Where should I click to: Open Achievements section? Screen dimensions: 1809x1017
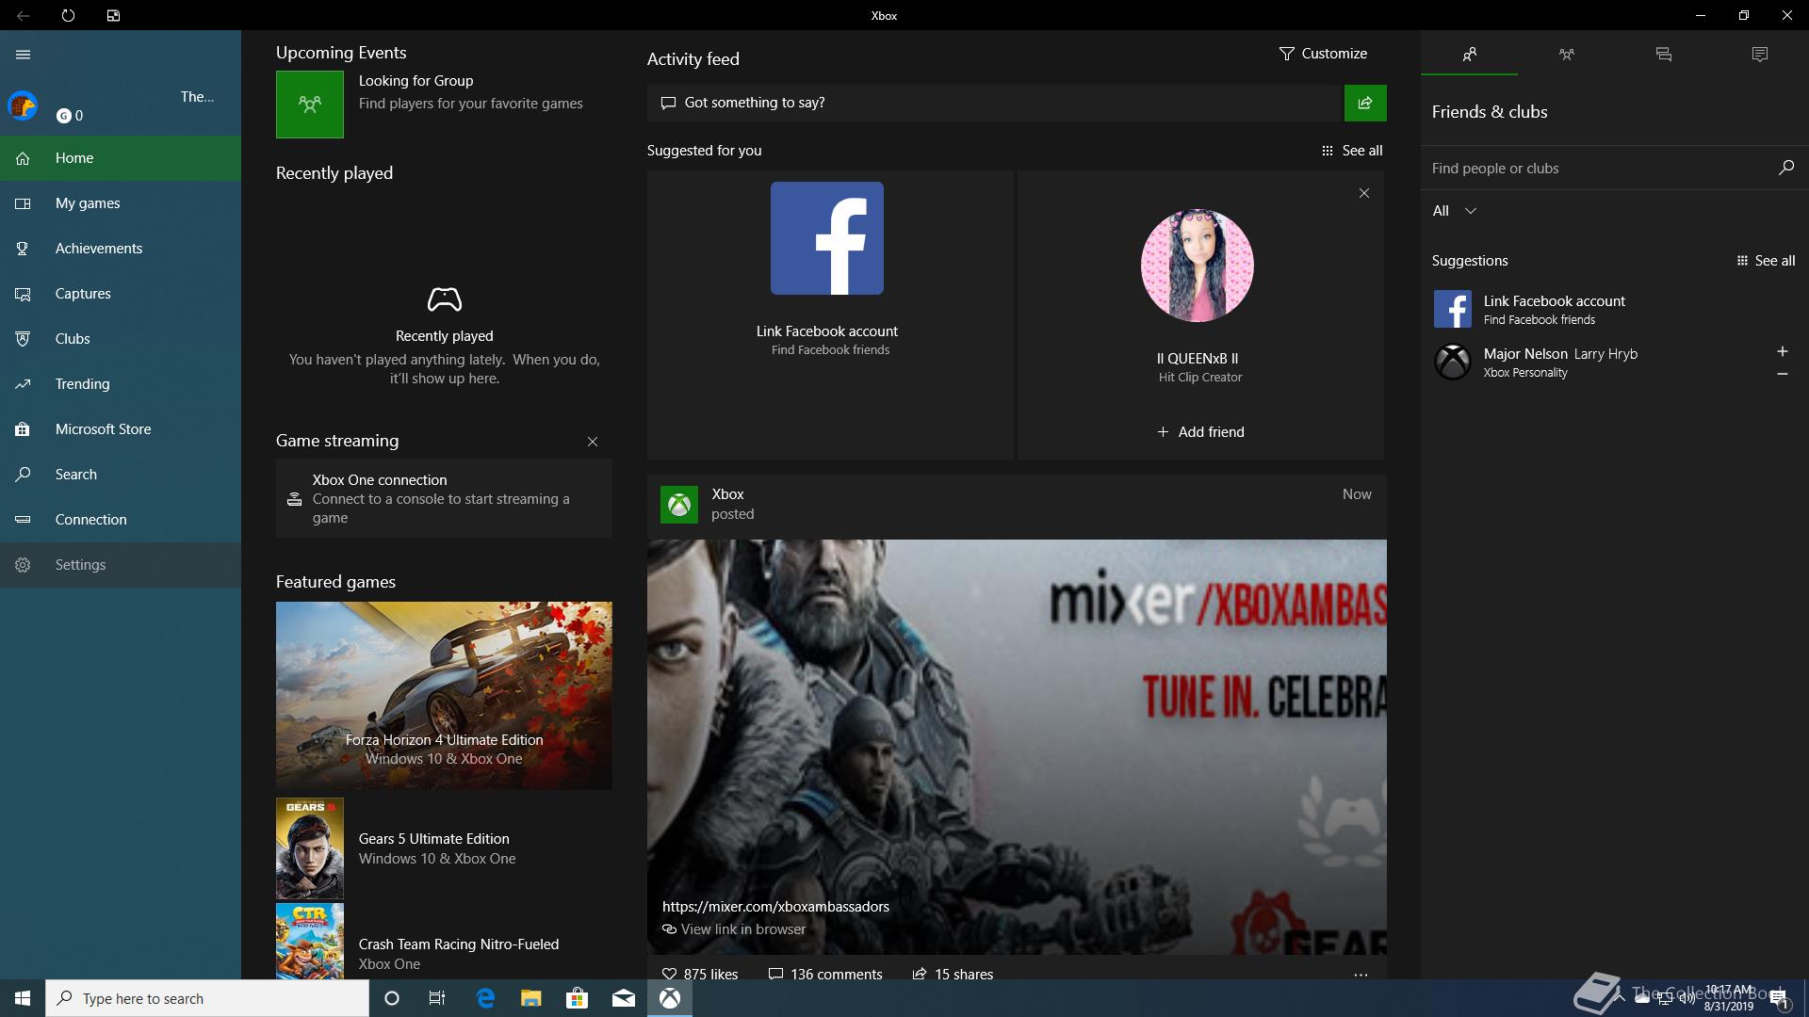click(121, 249)
